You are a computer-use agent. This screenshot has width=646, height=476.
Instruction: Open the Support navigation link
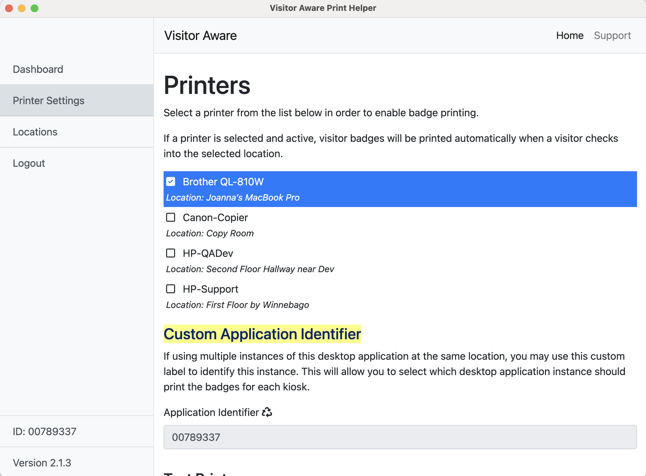pyautogui.click(x=612, y=35)
